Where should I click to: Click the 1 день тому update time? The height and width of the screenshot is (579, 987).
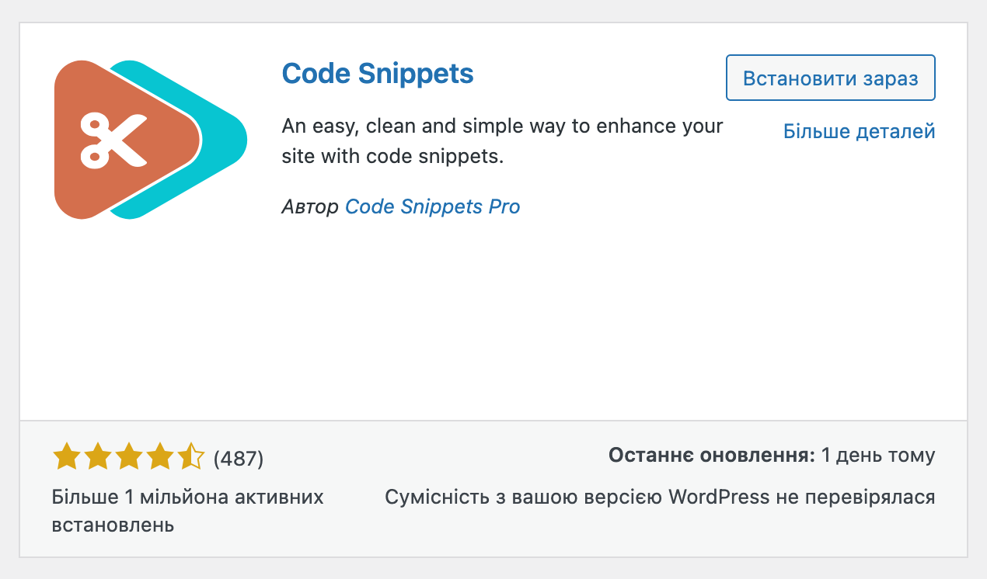(877, 455)
